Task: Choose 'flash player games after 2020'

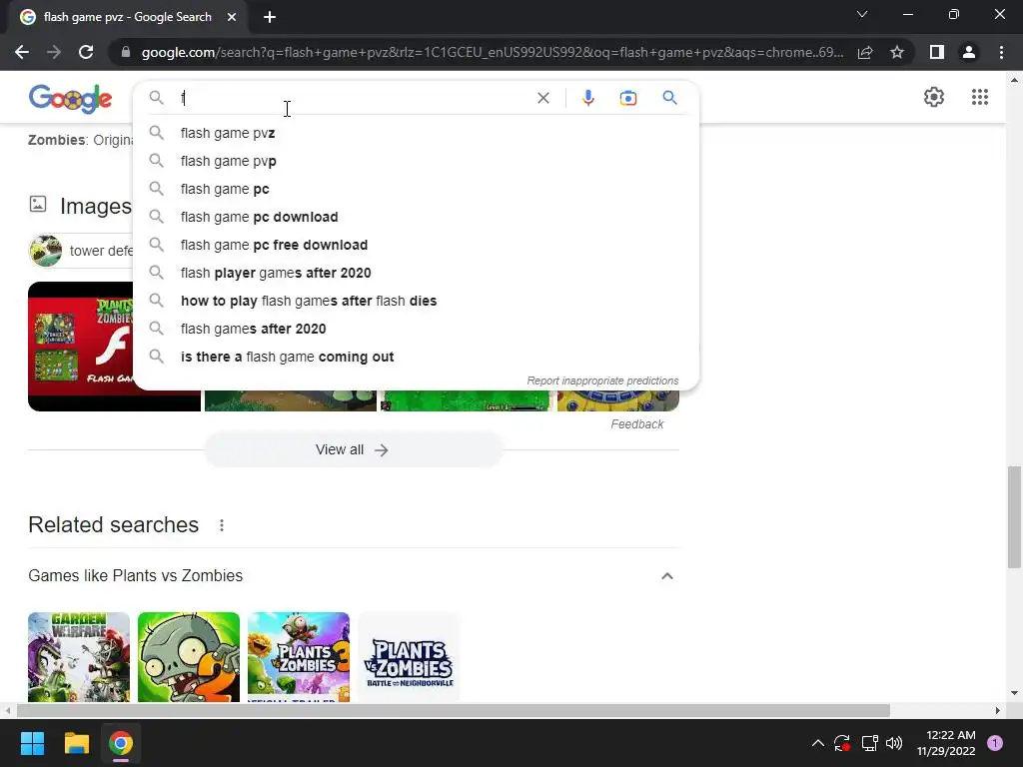Action: point(417,274)
